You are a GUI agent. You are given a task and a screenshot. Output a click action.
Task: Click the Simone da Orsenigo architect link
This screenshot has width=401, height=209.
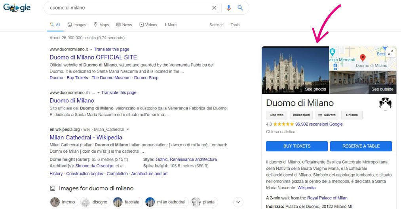pos(94,166)
